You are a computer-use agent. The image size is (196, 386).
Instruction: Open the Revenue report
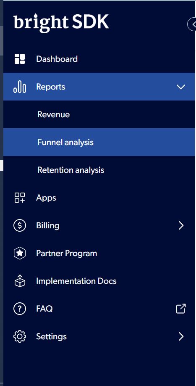pyautogui.click(x=54, y=114)
